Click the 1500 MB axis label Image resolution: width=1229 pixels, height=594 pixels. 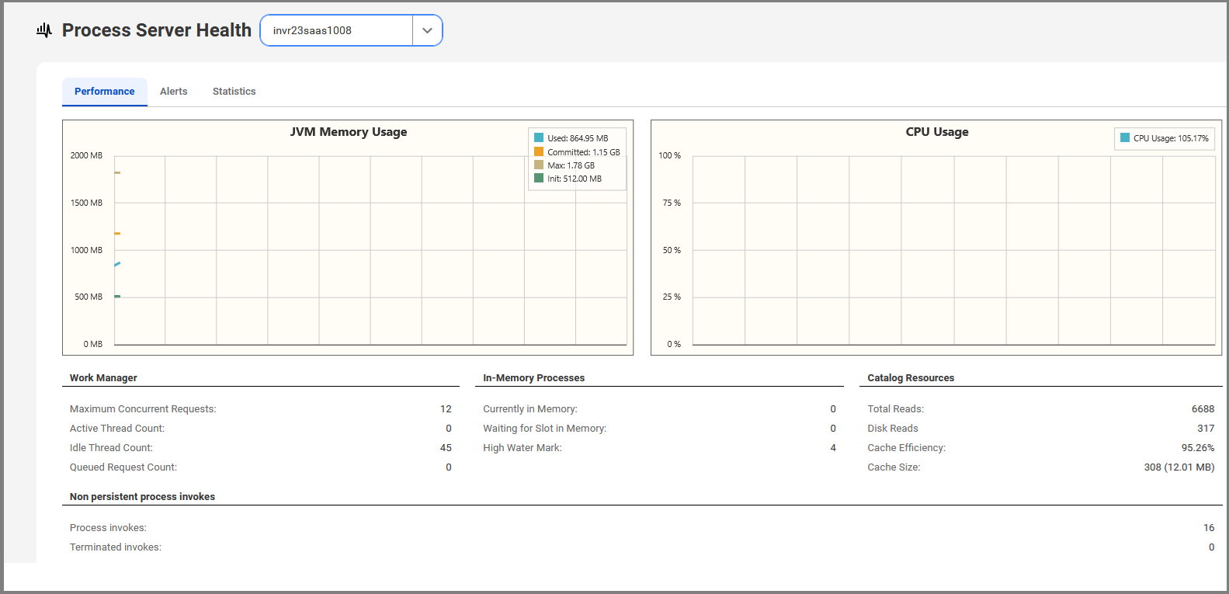pos(86,203)
